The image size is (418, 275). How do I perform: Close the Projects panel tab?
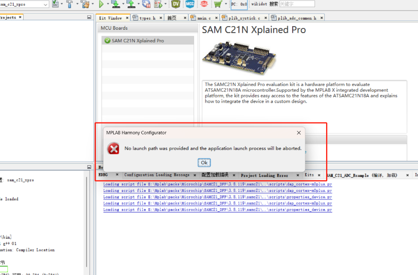[x=20, y=17]
